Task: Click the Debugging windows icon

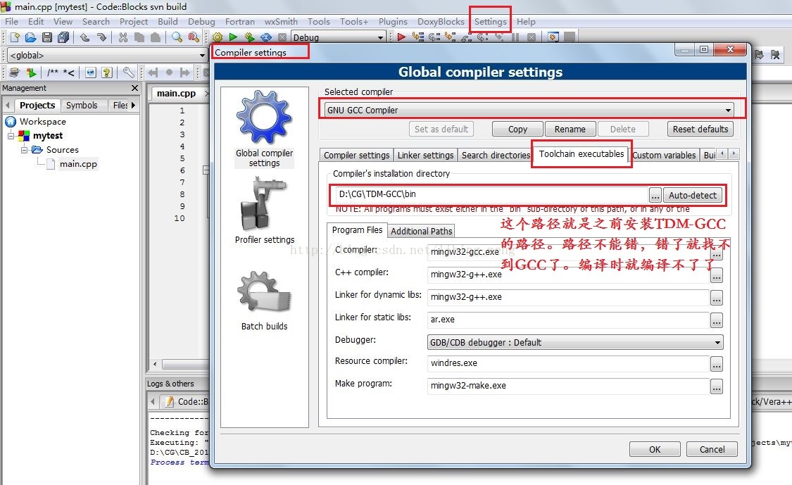Action: pos(553,37)
